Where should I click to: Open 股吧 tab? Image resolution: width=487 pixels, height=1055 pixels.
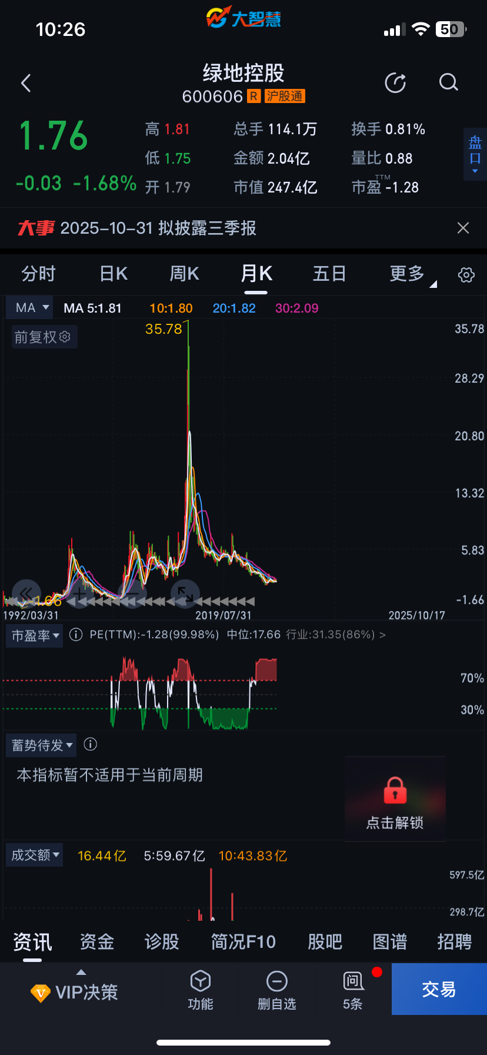coord(325,941)
